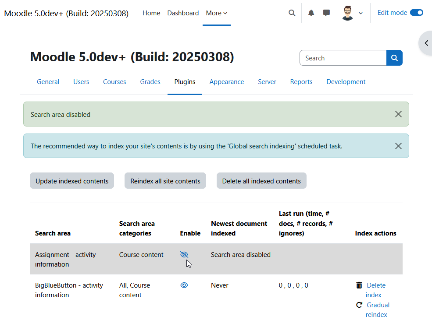Image resolution: width=432 pixels, height=327 pixels.
Task: Click the Gradual reindex circular arrow icon
Action: pos(359,305)
